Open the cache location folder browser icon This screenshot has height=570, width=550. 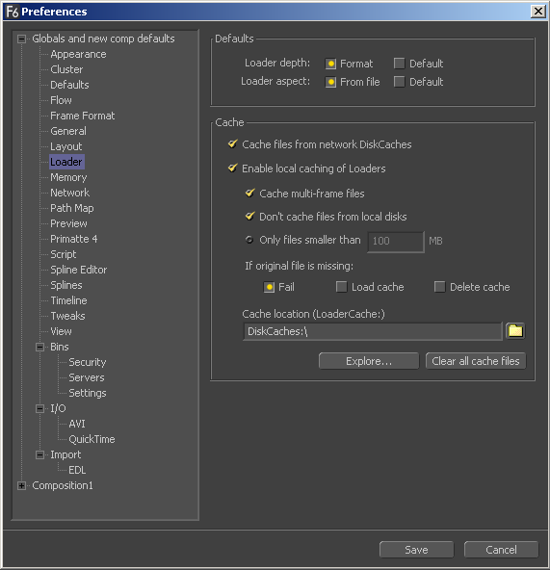pos(515,331)
